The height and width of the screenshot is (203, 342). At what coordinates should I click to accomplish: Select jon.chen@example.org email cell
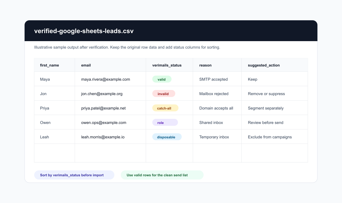(x=110, y=93)
